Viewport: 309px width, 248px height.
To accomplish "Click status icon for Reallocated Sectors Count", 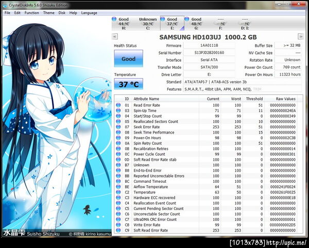I will [x=118, y=122].
